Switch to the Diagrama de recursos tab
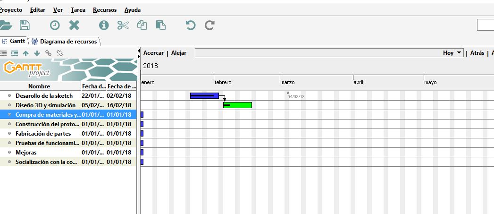Image resolution: width=494 pixels, height=214 pixels. (65, 42)
